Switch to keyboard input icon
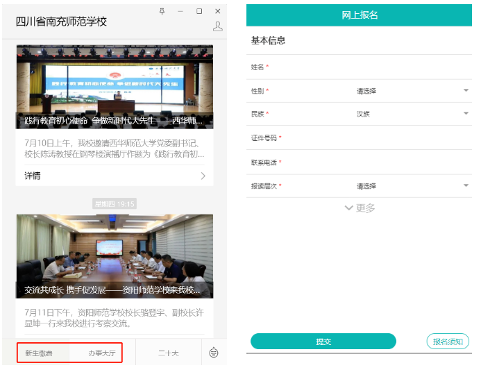This screenshot has width=481, height=370. [213, 353]
